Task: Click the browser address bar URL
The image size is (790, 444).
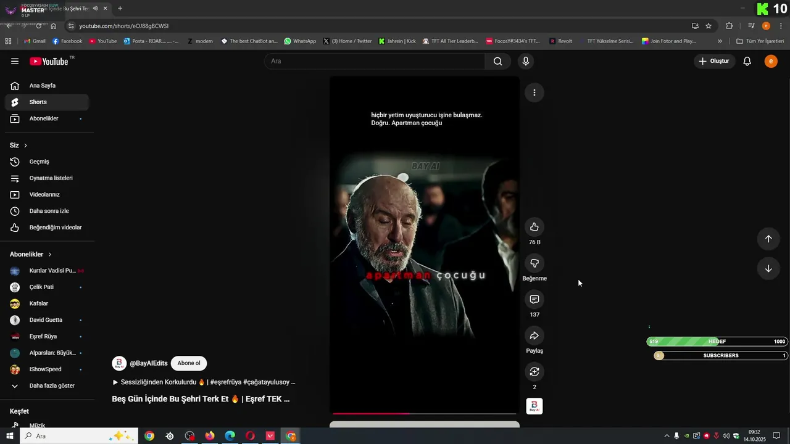Action: (123, 26)
